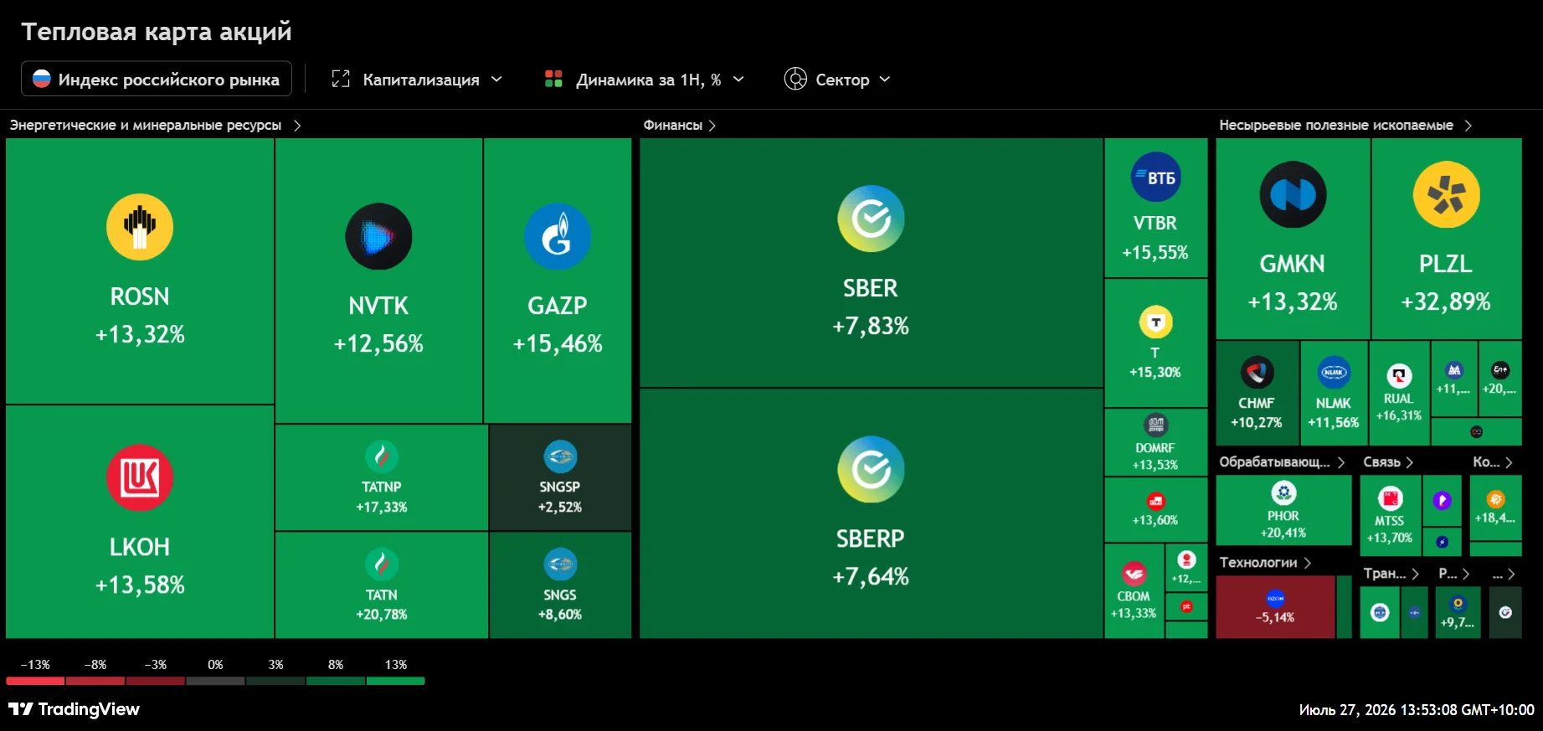Open the Капитализация size dropdown
The width and height of the screenshot is (1543, 731).
tap(417, 79)
